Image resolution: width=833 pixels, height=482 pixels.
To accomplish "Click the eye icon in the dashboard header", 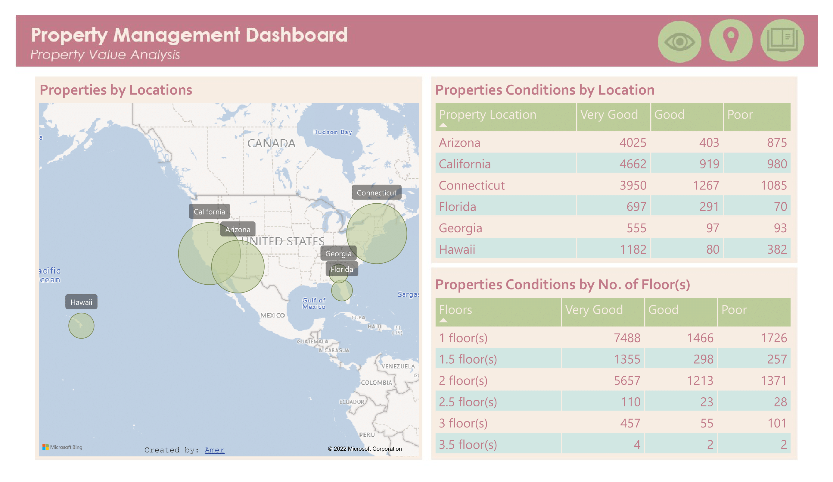I will (x=680, y=41).
